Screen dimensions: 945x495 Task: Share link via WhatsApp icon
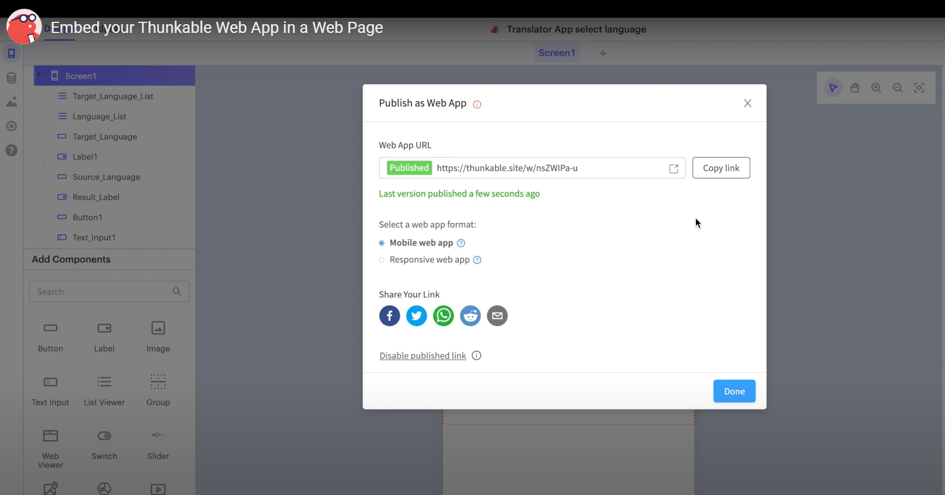tap(443, 316)
